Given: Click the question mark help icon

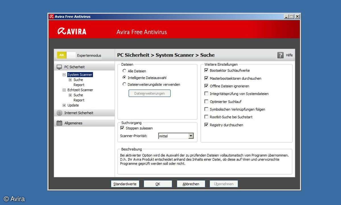Looking at the screenshot, I should tap(280, 55).
